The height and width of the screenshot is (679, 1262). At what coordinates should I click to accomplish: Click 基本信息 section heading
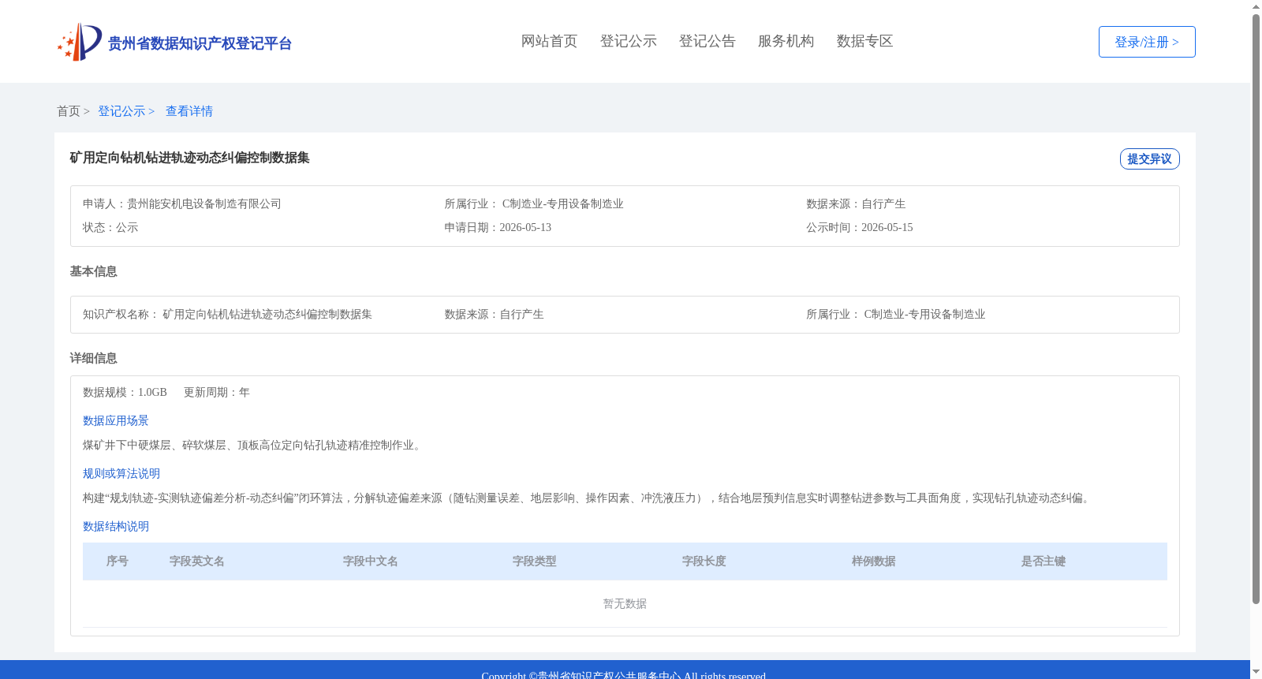pyautogui.click(x=93, y=271)
